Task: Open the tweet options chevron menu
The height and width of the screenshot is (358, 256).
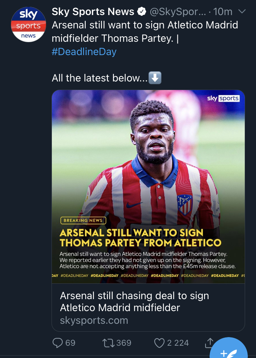Action: coord(242,12)
